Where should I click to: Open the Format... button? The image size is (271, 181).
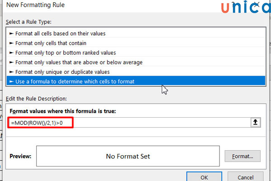[243, 157]
